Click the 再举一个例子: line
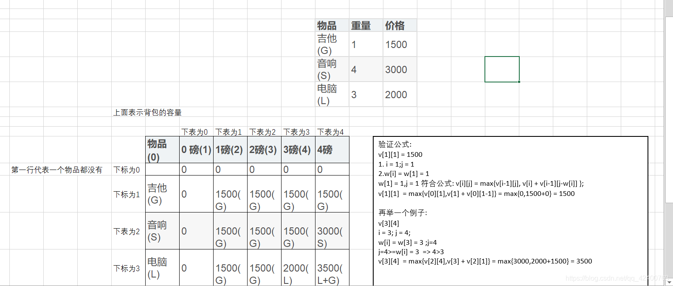This screenshot has height=286, width=673. coord(403,213)
